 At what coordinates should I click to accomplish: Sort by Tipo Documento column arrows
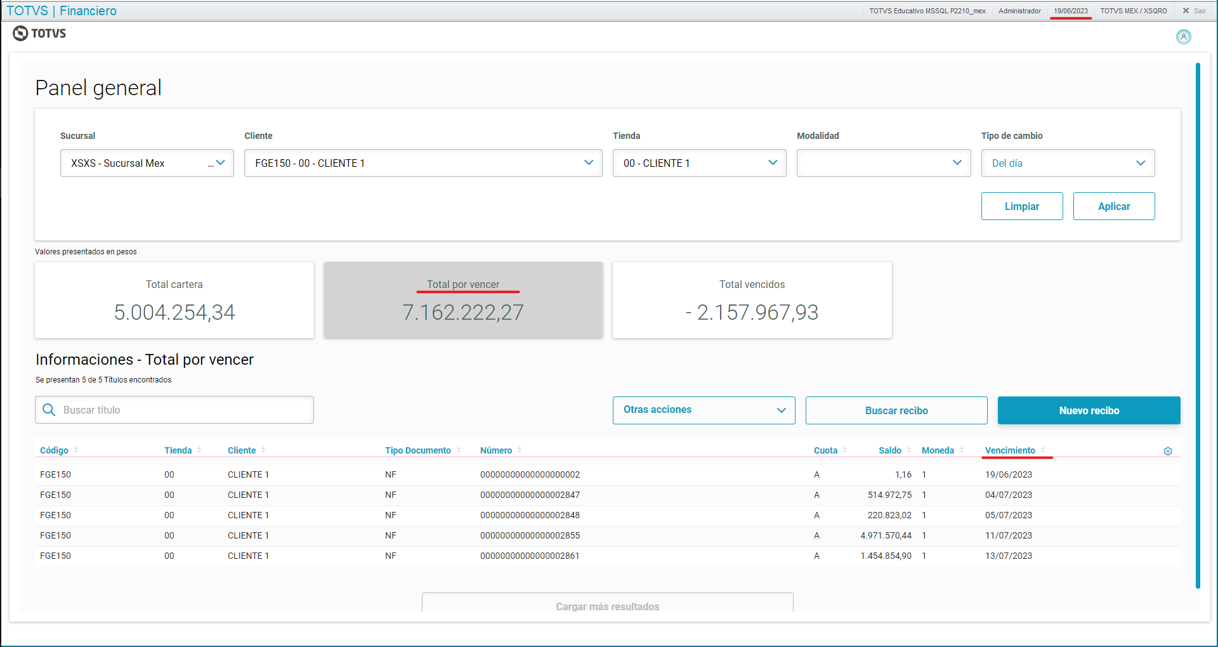(459, 450)
